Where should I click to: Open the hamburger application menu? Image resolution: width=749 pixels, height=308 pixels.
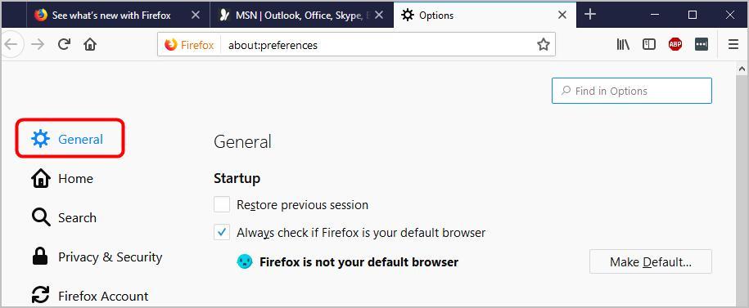[x=733, y=44]
